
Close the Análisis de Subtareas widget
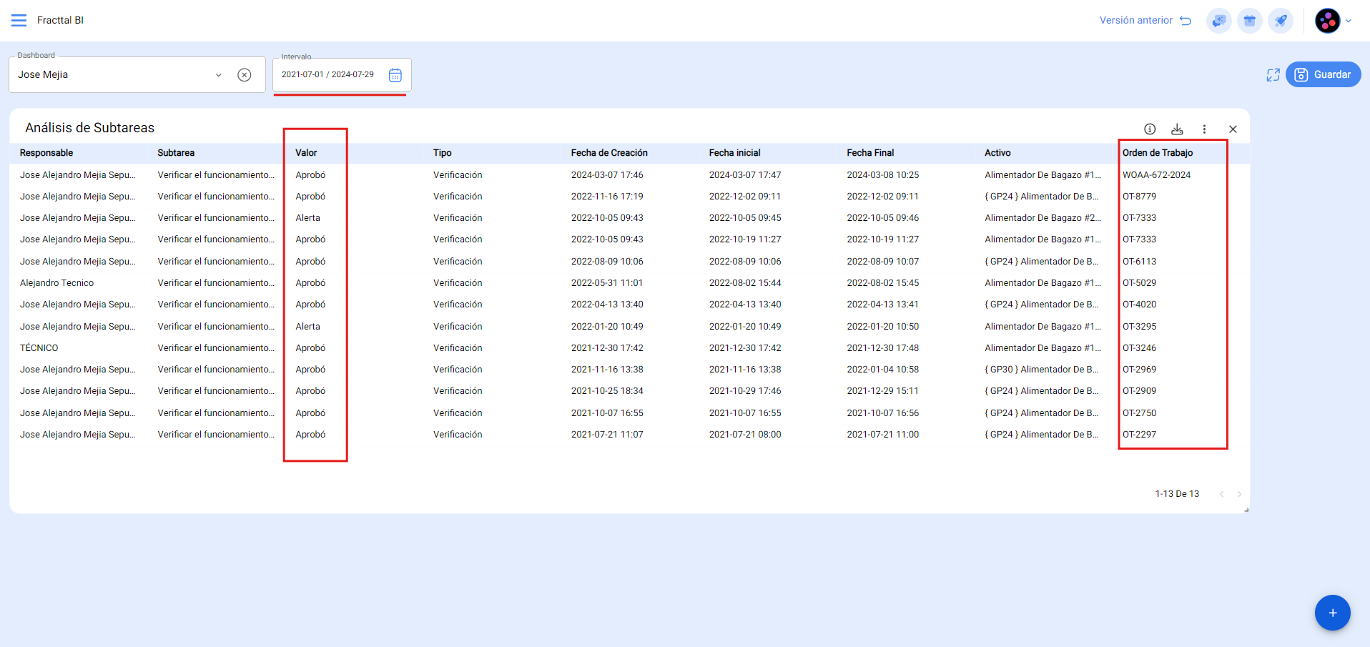click(1233, 129)
